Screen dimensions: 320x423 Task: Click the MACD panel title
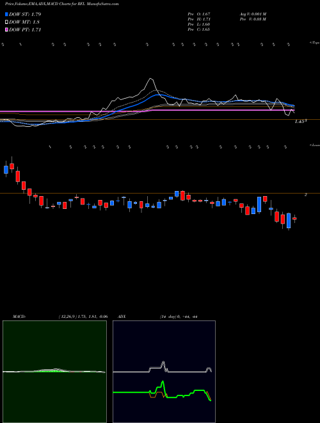tap(19, 317)
